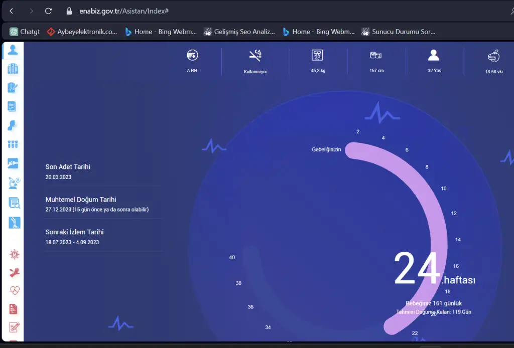Screen dimensions: 514x348
Task: Click the no-smoking icon above Kullanmıyor
Action: 255,55
